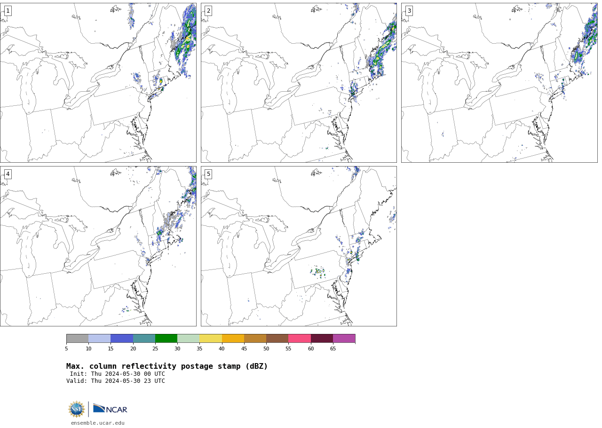
Task: Click the Max. column reflectivity title
Action: point(167,366)
